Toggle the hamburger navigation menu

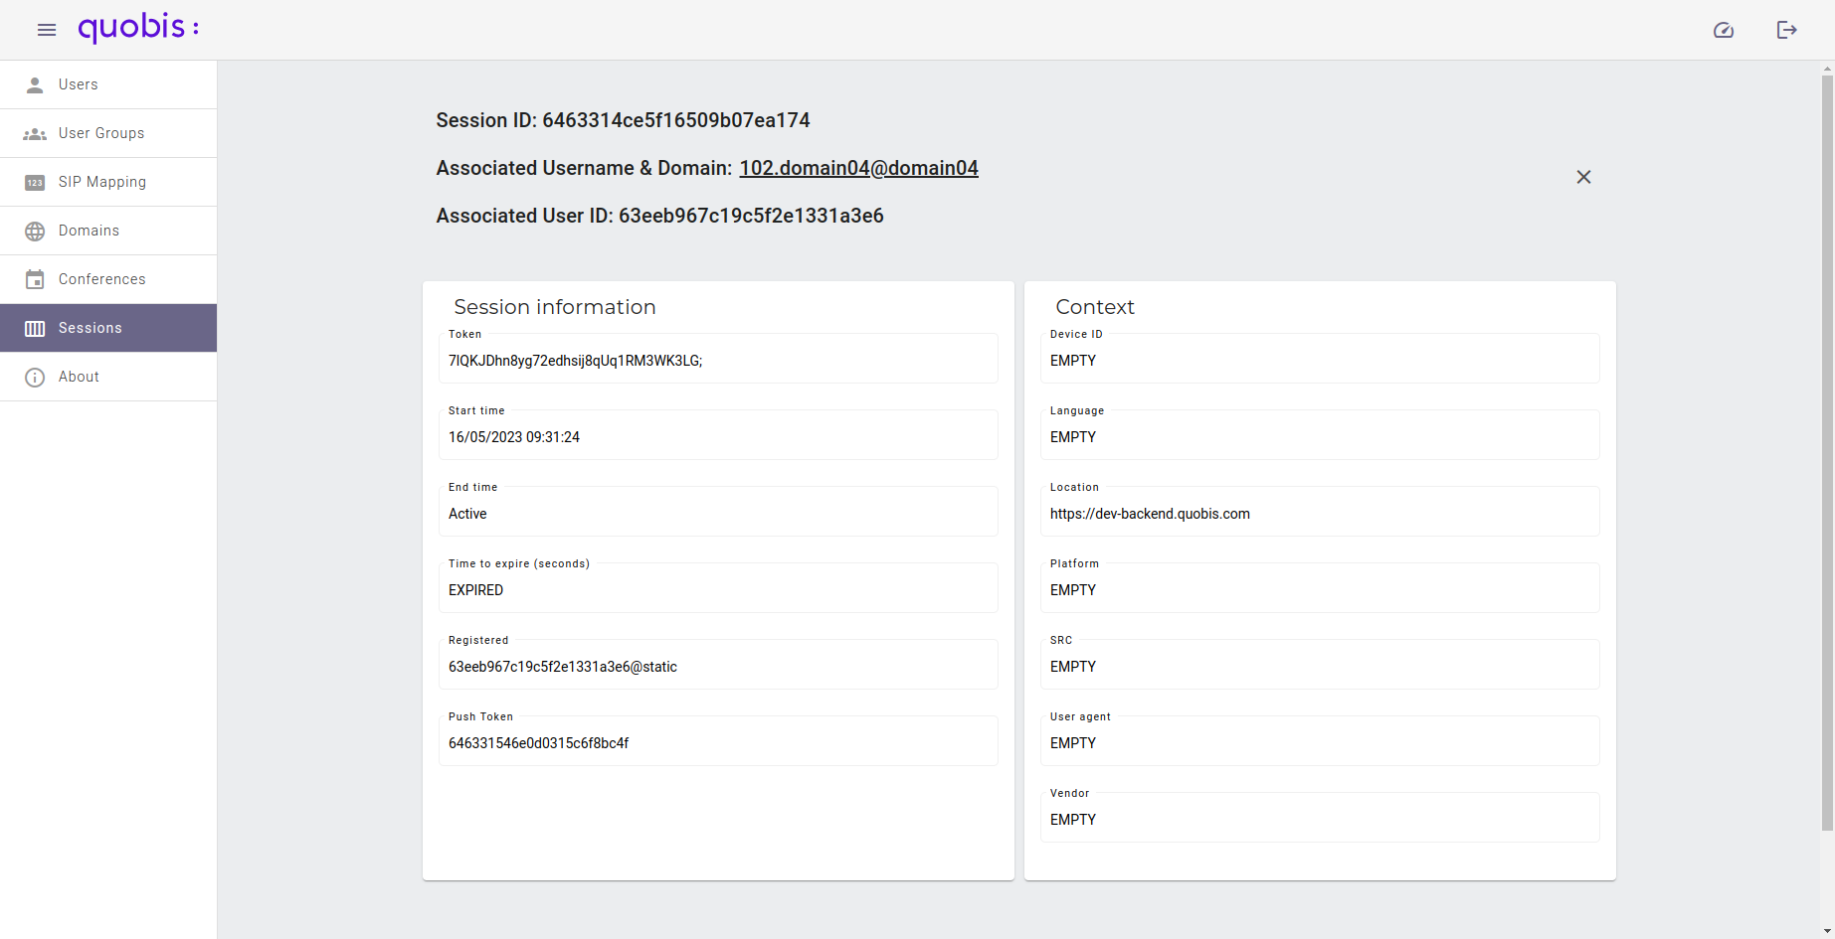tap(47, 30)
